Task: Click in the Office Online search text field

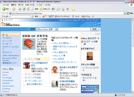Action: click(74, 29)
